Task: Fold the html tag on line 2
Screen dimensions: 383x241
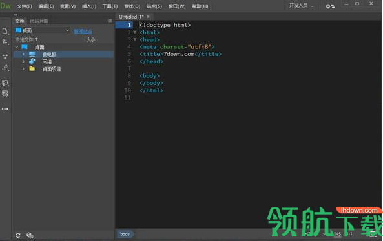Action: [135, 32]
